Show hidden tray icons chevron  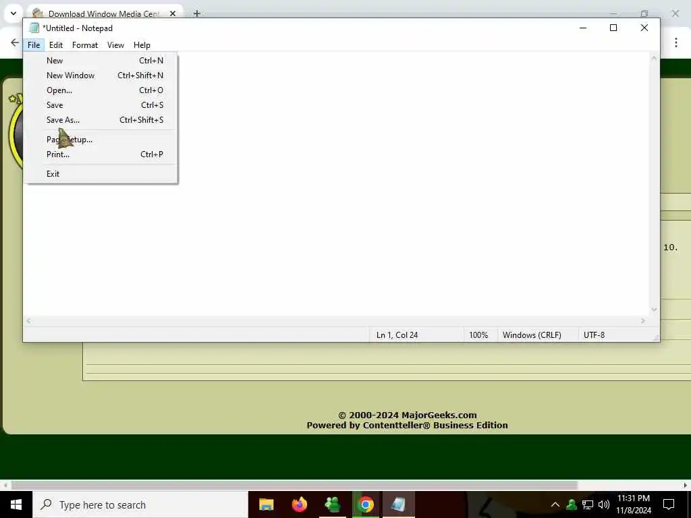(x=555, y=505)
